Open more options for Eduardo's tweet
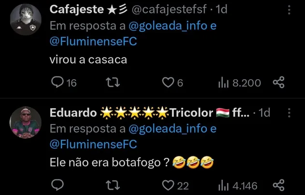 290,113
